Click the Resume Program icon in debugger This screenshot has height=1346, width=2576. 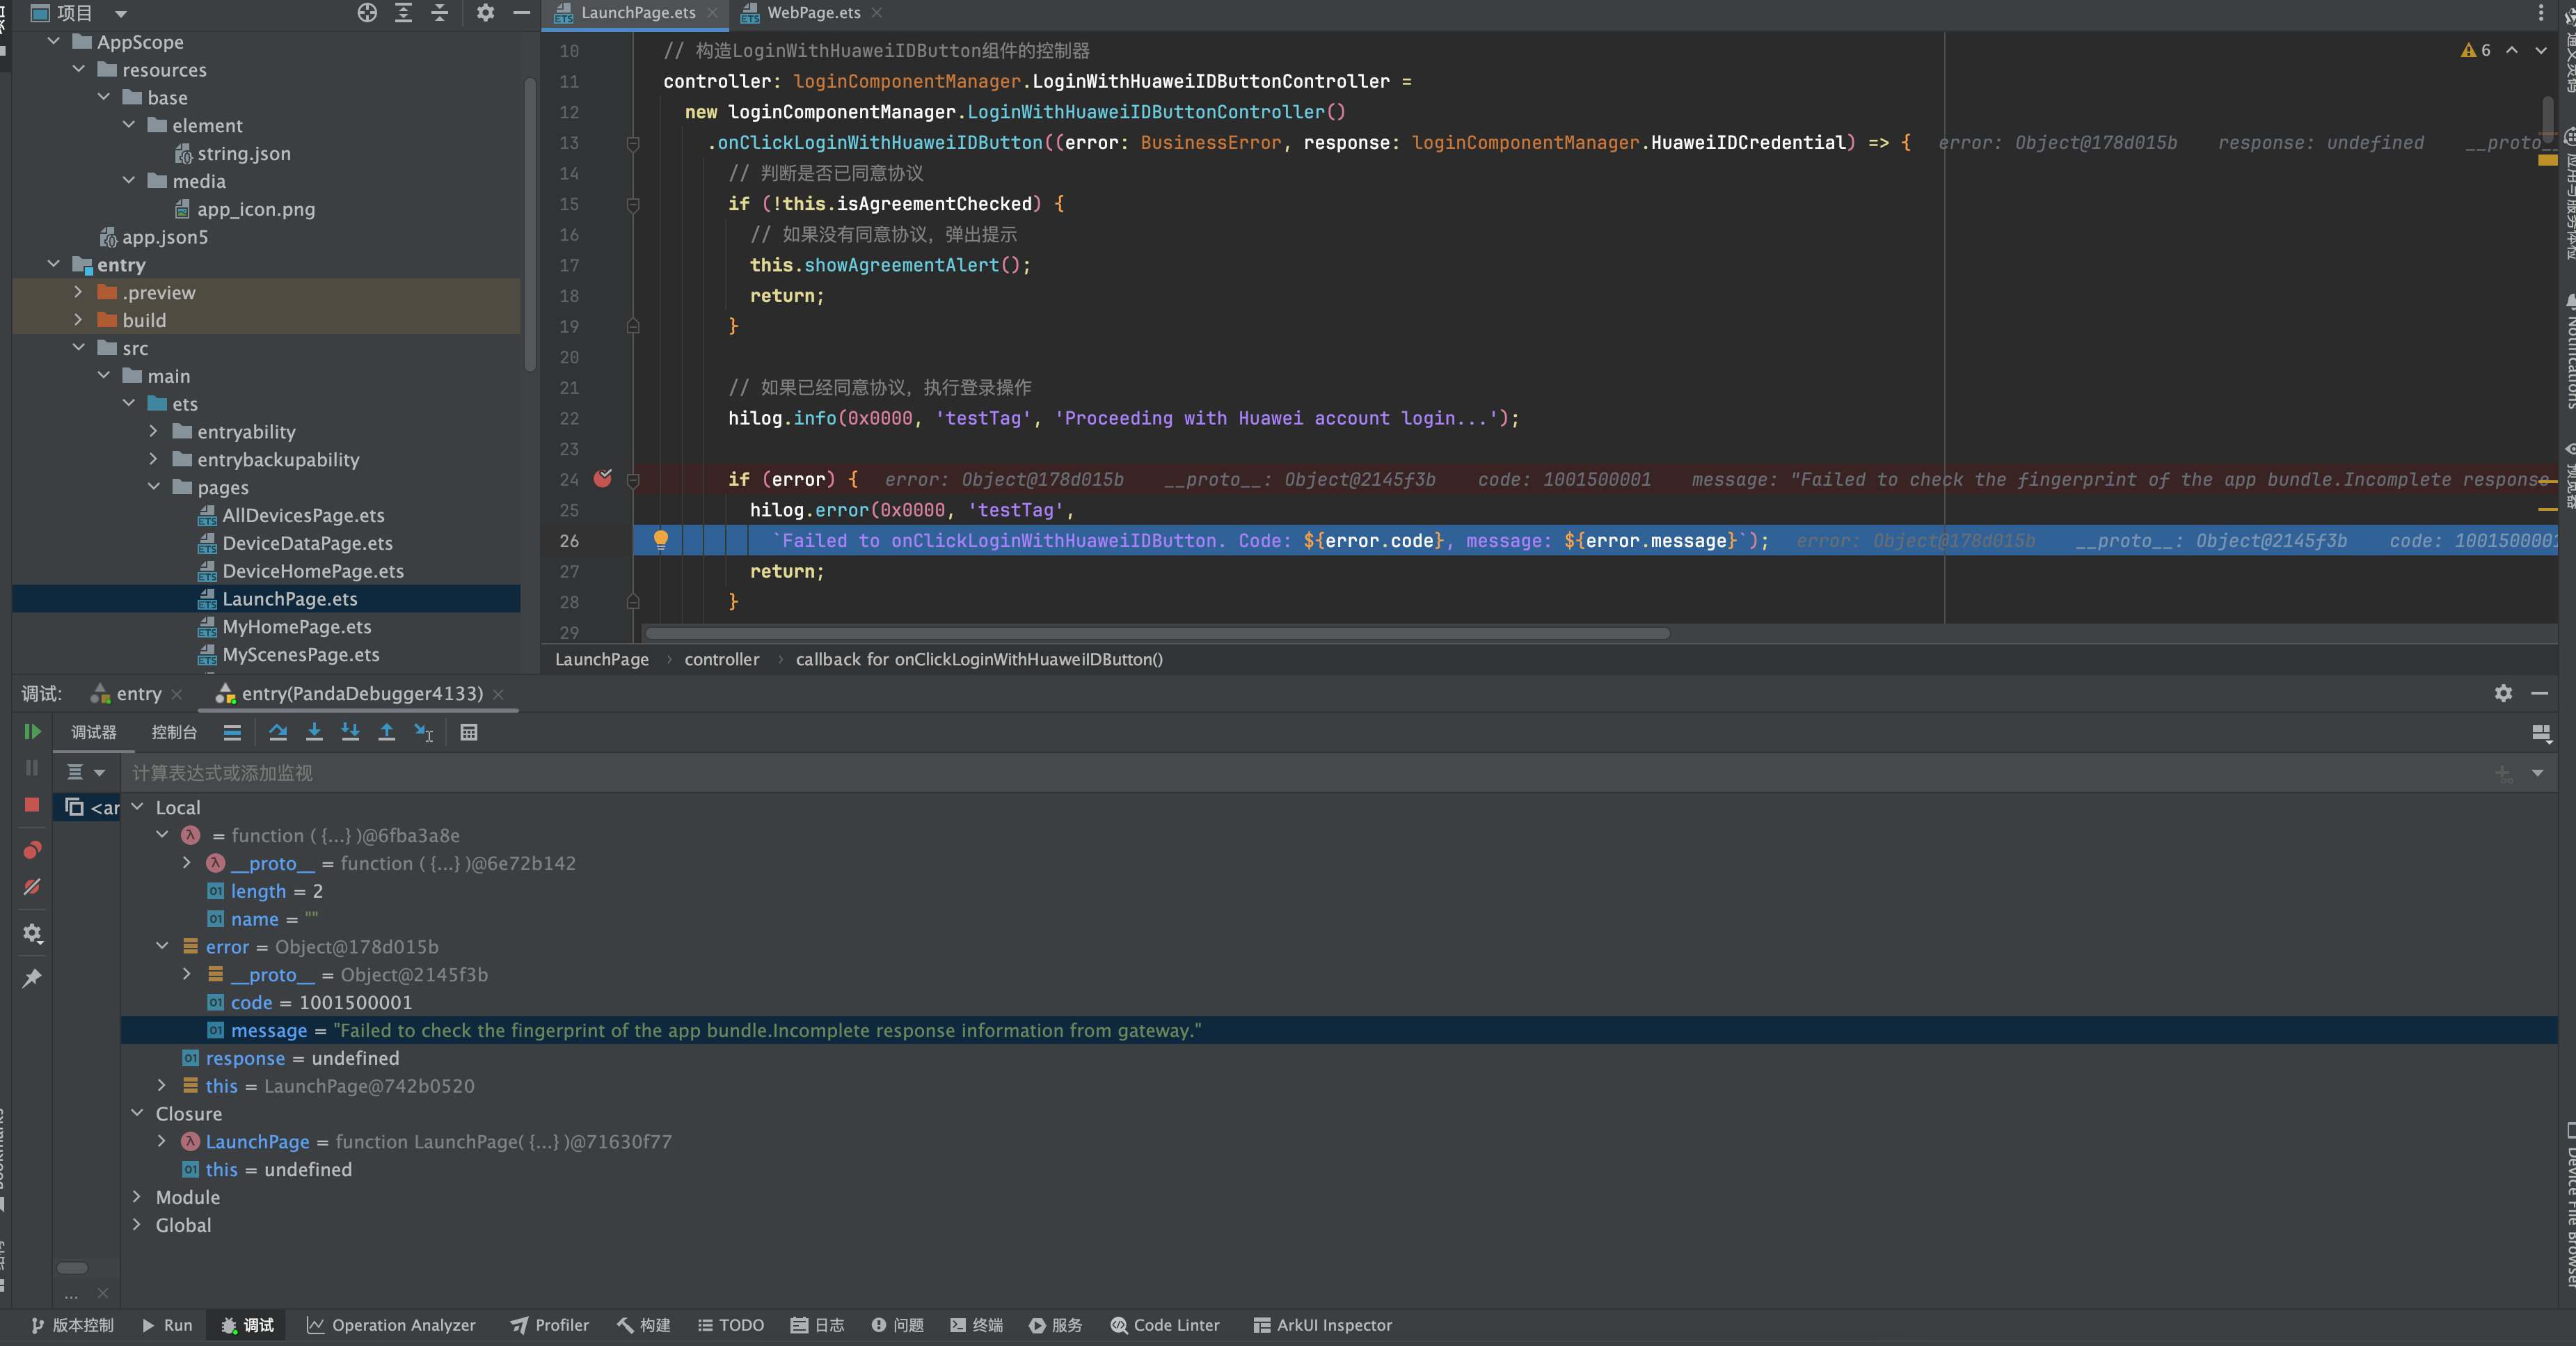coord(32,732)
